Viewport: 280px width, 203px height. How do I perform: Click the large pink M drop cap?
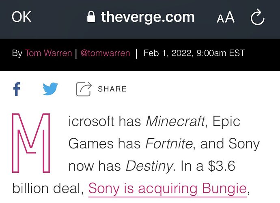(x=31, y=143)
